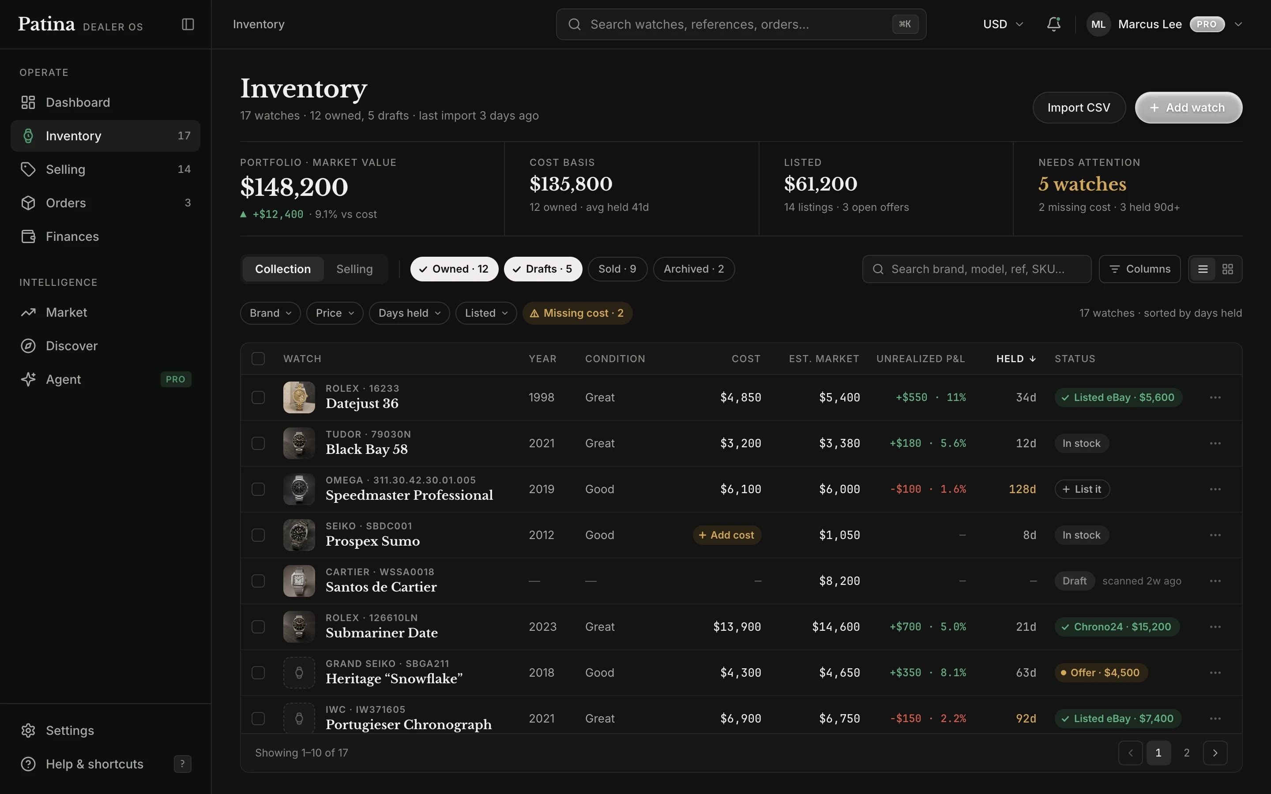
Task: Click Add cost for Prospex Sumo
Action: [727, 535]
